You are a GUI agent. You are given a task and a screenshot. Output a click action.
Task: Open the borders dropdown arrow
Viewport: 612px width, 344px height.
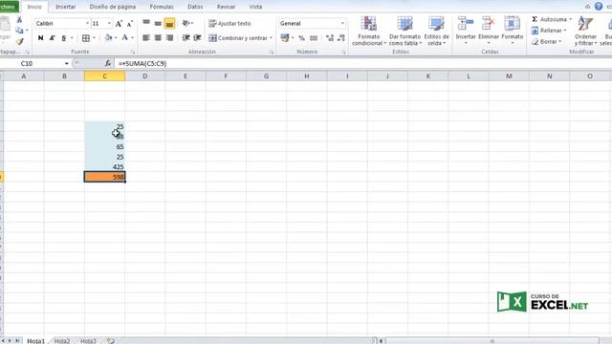94,38
